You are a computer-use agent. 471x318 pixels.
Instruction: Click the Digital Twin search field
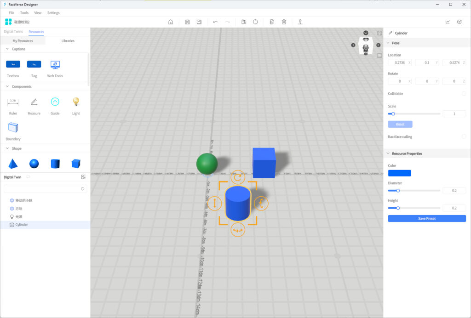[46, 189]
